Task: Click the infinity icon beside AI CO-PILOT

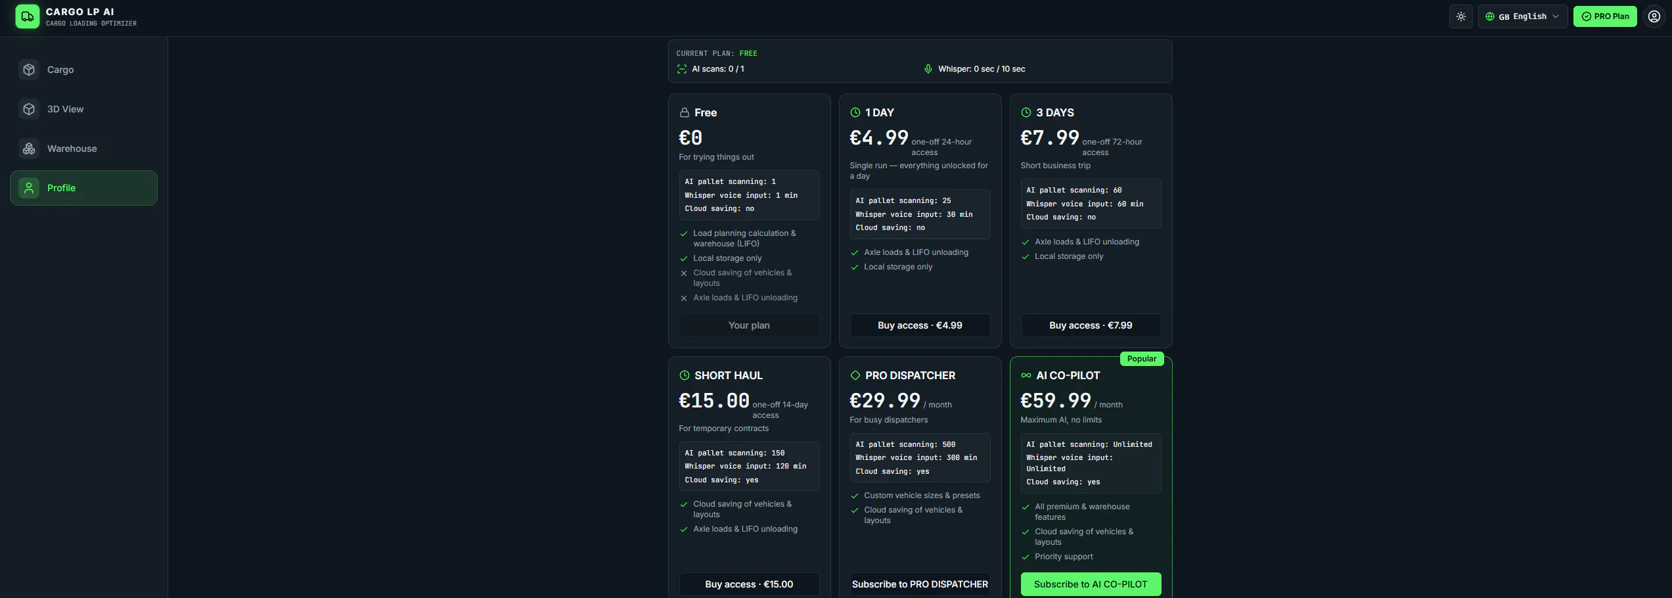Action: pyautogui.click(x=1026, y=376)
